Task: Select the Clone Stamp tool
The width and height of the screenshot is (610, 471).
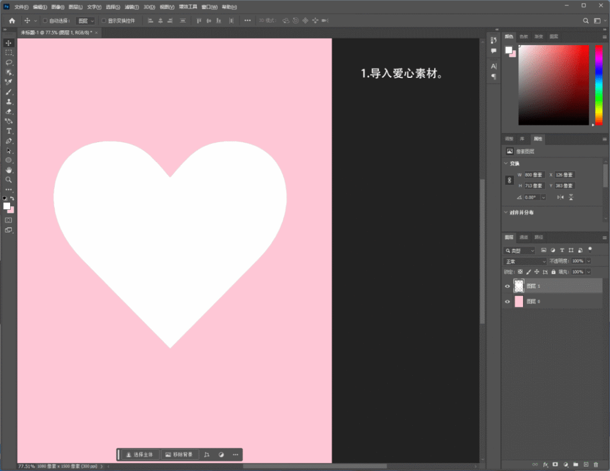Action: [x=8, y=102]
